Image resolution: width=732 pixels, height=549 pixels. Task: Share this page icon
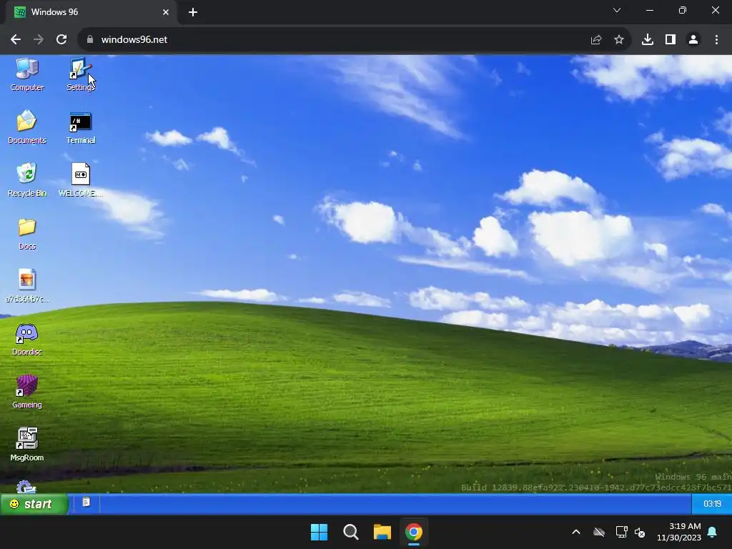coord(596,40)
